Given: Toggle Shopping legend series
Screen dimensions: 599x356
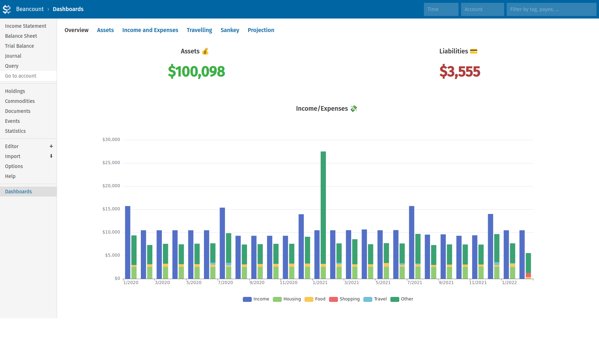Looking at the screenshot, I should coord(344,299).
